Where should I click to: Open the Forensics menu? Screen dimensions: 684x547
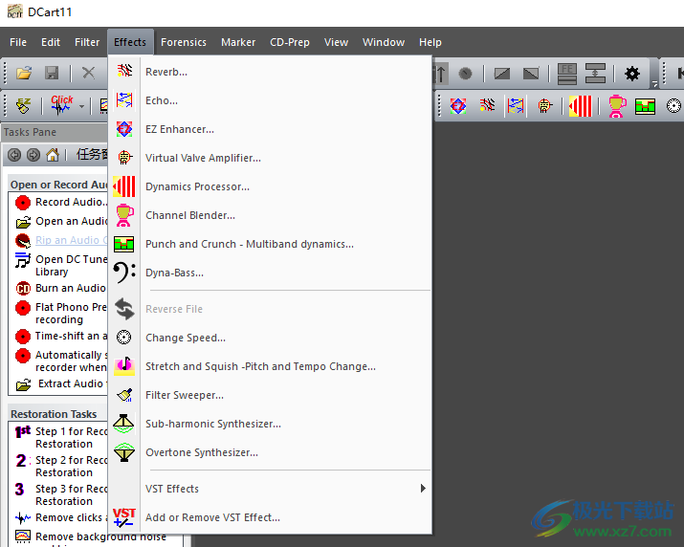click(x=184, y=42)
